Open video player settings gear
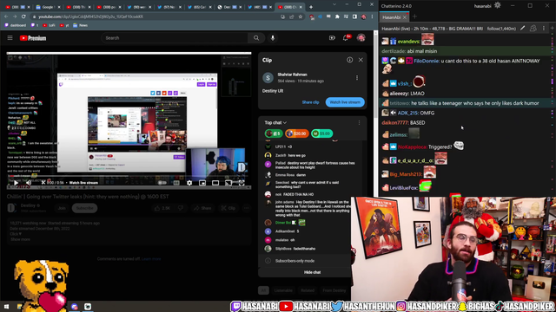This screenshot has width=556, height=312. (x=189, y=183)
